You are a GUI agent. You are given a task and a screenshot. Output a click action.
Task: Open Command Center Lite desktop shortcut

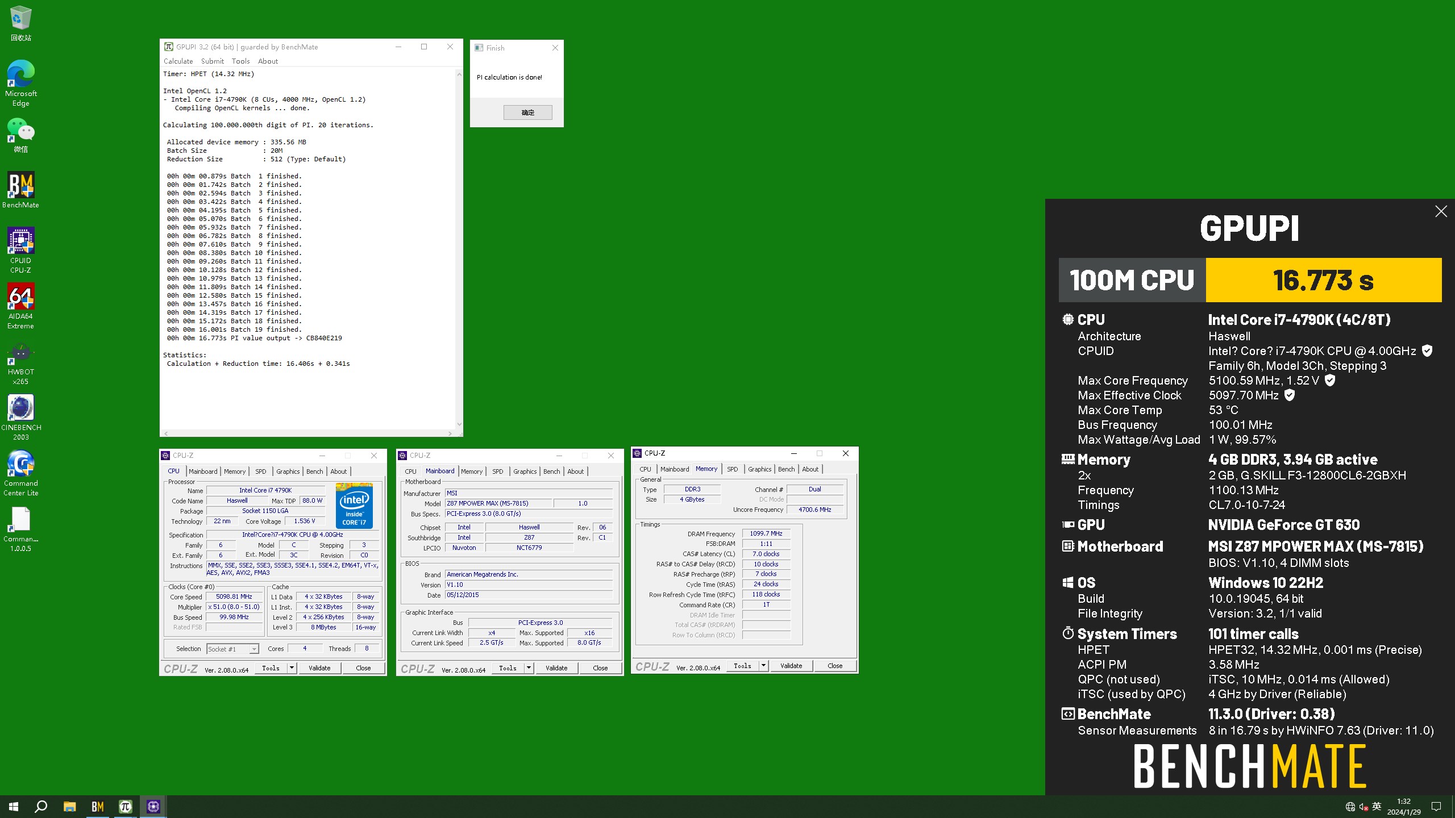[21, 473]
